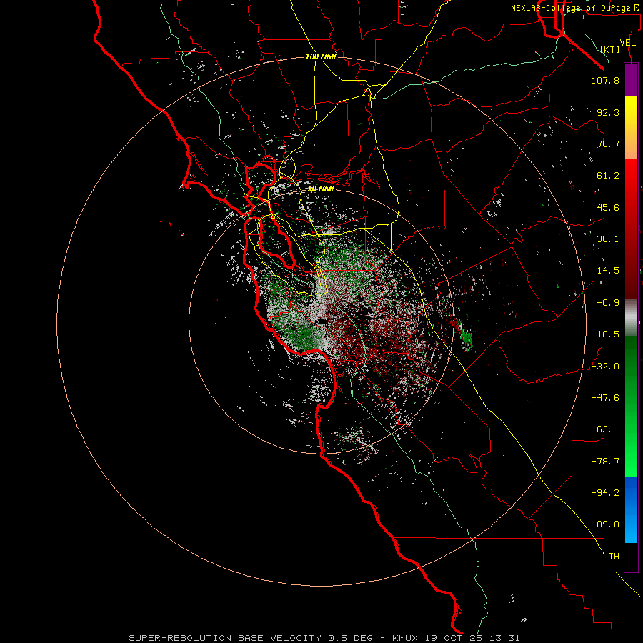643x643 pixels.
Task: Select the -78.7 legend value
Action: 605,462
